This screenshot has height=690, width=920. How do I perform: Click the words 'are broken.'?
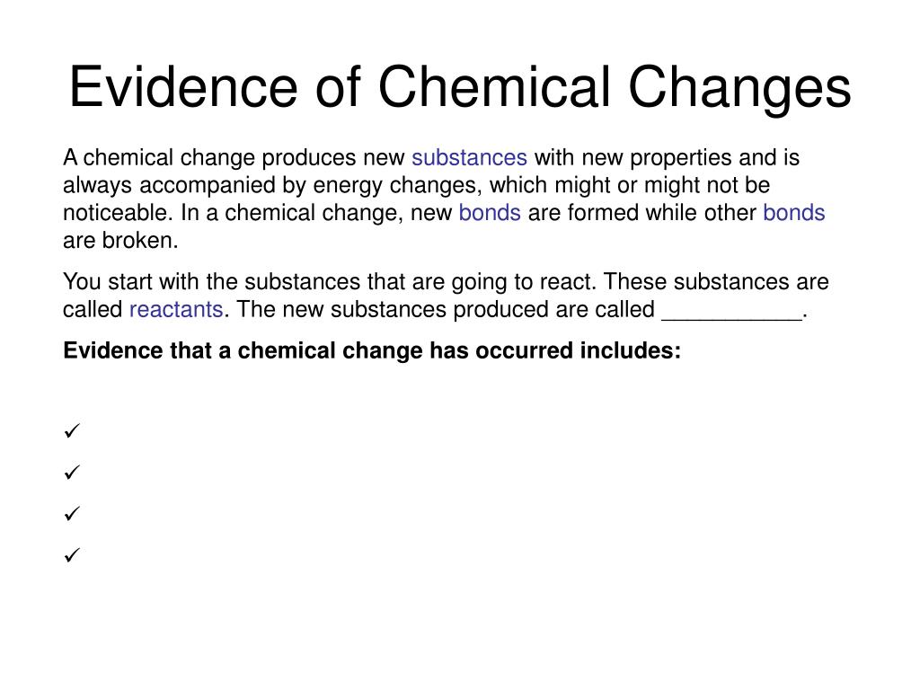click(120, 240)
